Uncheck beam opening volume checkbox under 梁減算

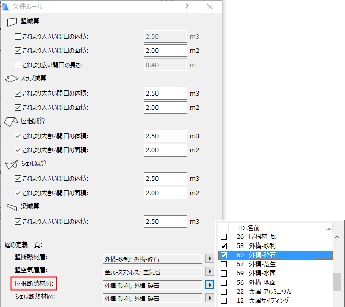pyautogui.click(x=18, y=222)
